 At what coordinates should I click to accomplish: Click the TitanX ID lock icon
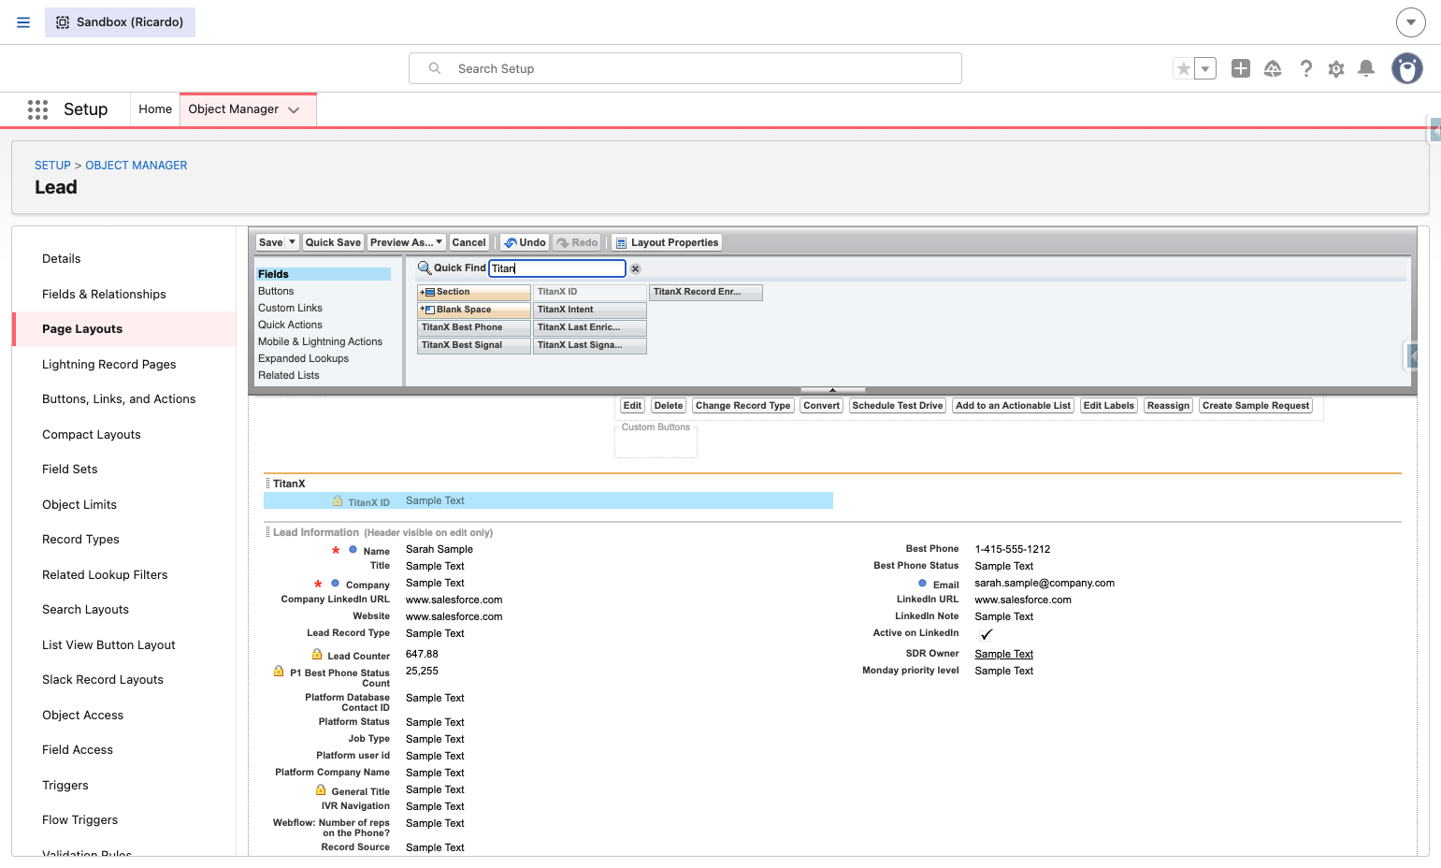click(x=338, y=501)
